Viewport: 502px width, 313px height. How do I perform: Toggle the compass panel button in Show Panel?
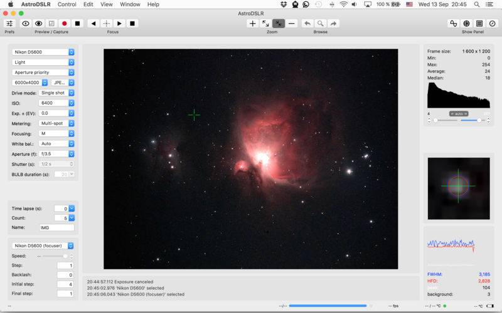point(493,23)
